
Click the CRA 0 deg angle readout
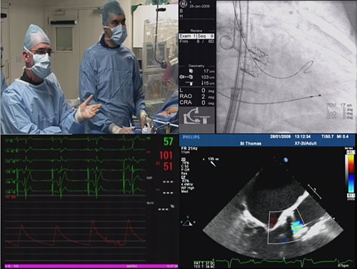(x=197, y=102)
